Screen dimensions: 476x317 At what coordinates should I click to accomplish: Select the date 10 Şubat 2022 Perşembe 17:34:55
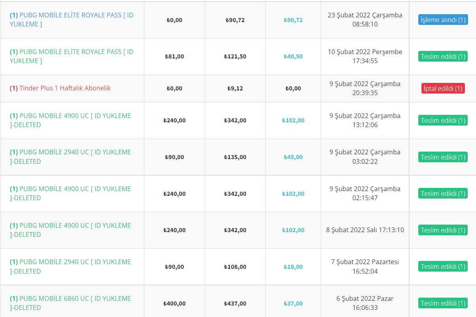[x=365, y=56]
